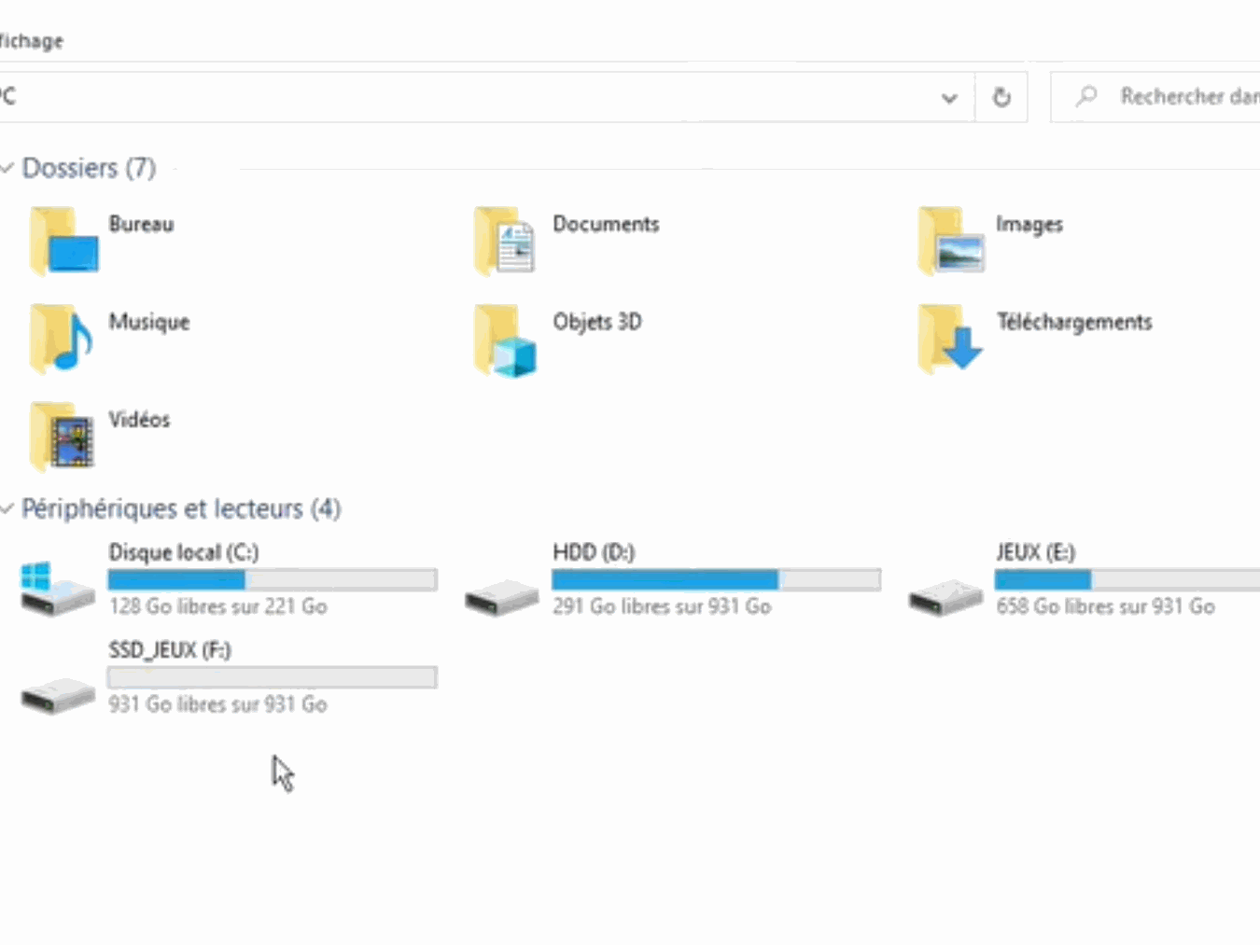Collapse the Périphériques et lecteurs section

[x=7, y=508]
